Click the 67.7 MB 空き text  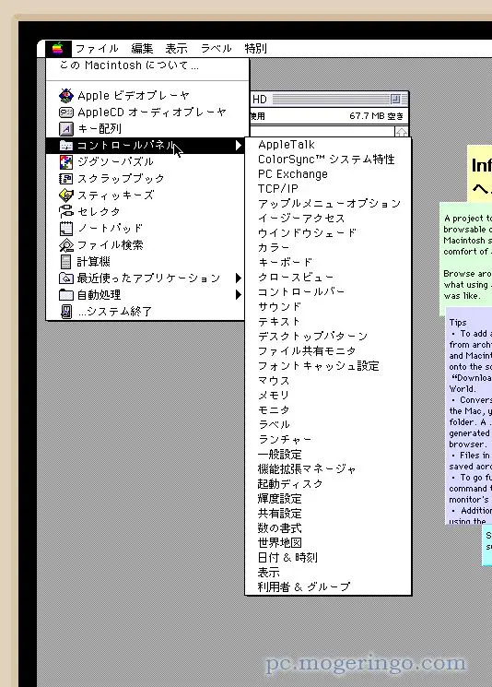(x=377, y=116)
